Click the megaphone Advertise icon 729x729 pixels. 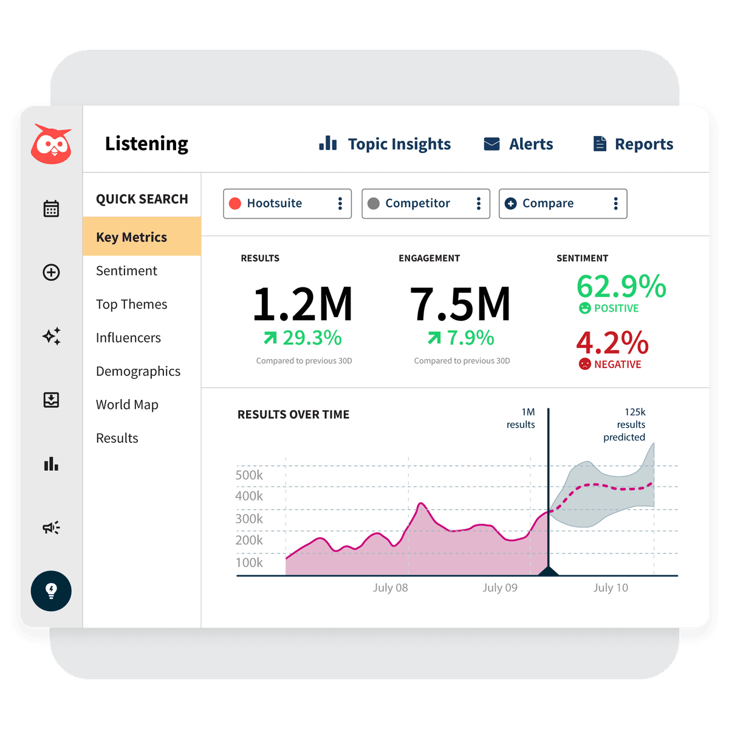[x=51, y=528]
